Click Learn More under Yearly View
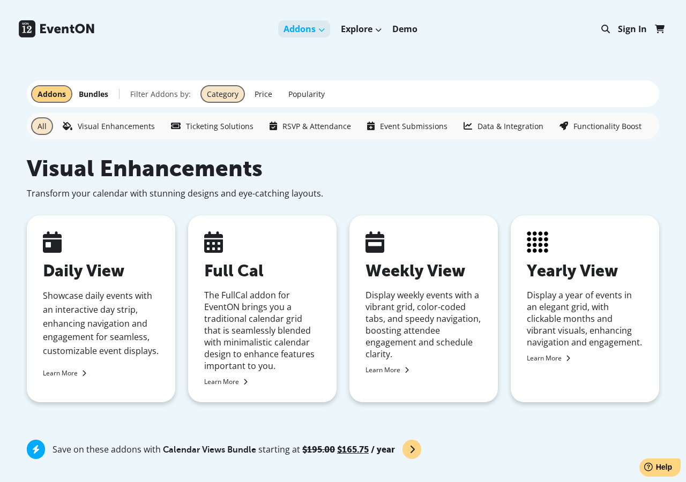686x482 pixels. (549, 358)
